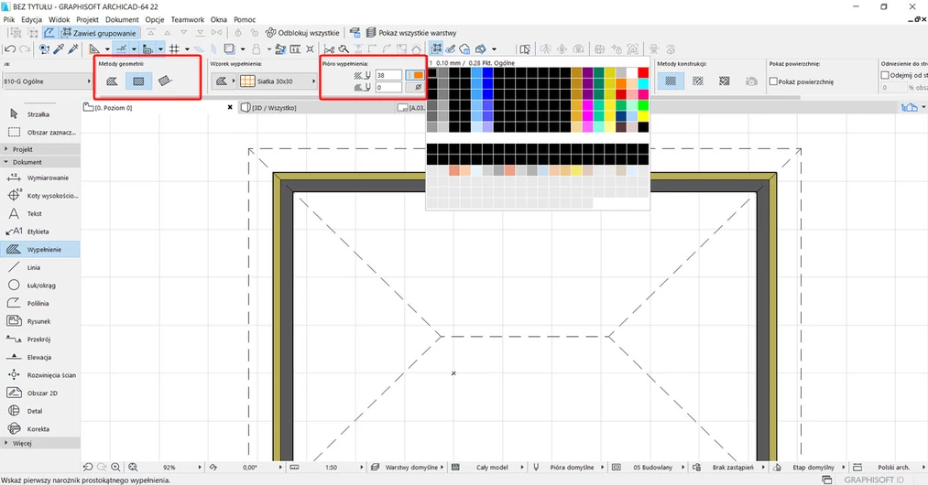
Task: Toggle the Odejmij od struktury checkbox
Action: pos(885,75)
